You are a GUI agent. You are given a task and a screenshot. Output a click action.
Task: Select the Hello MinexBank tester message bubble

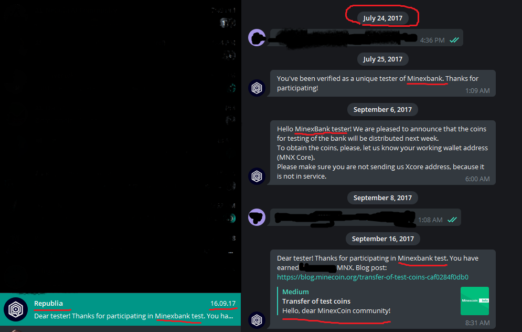[383, 153]
